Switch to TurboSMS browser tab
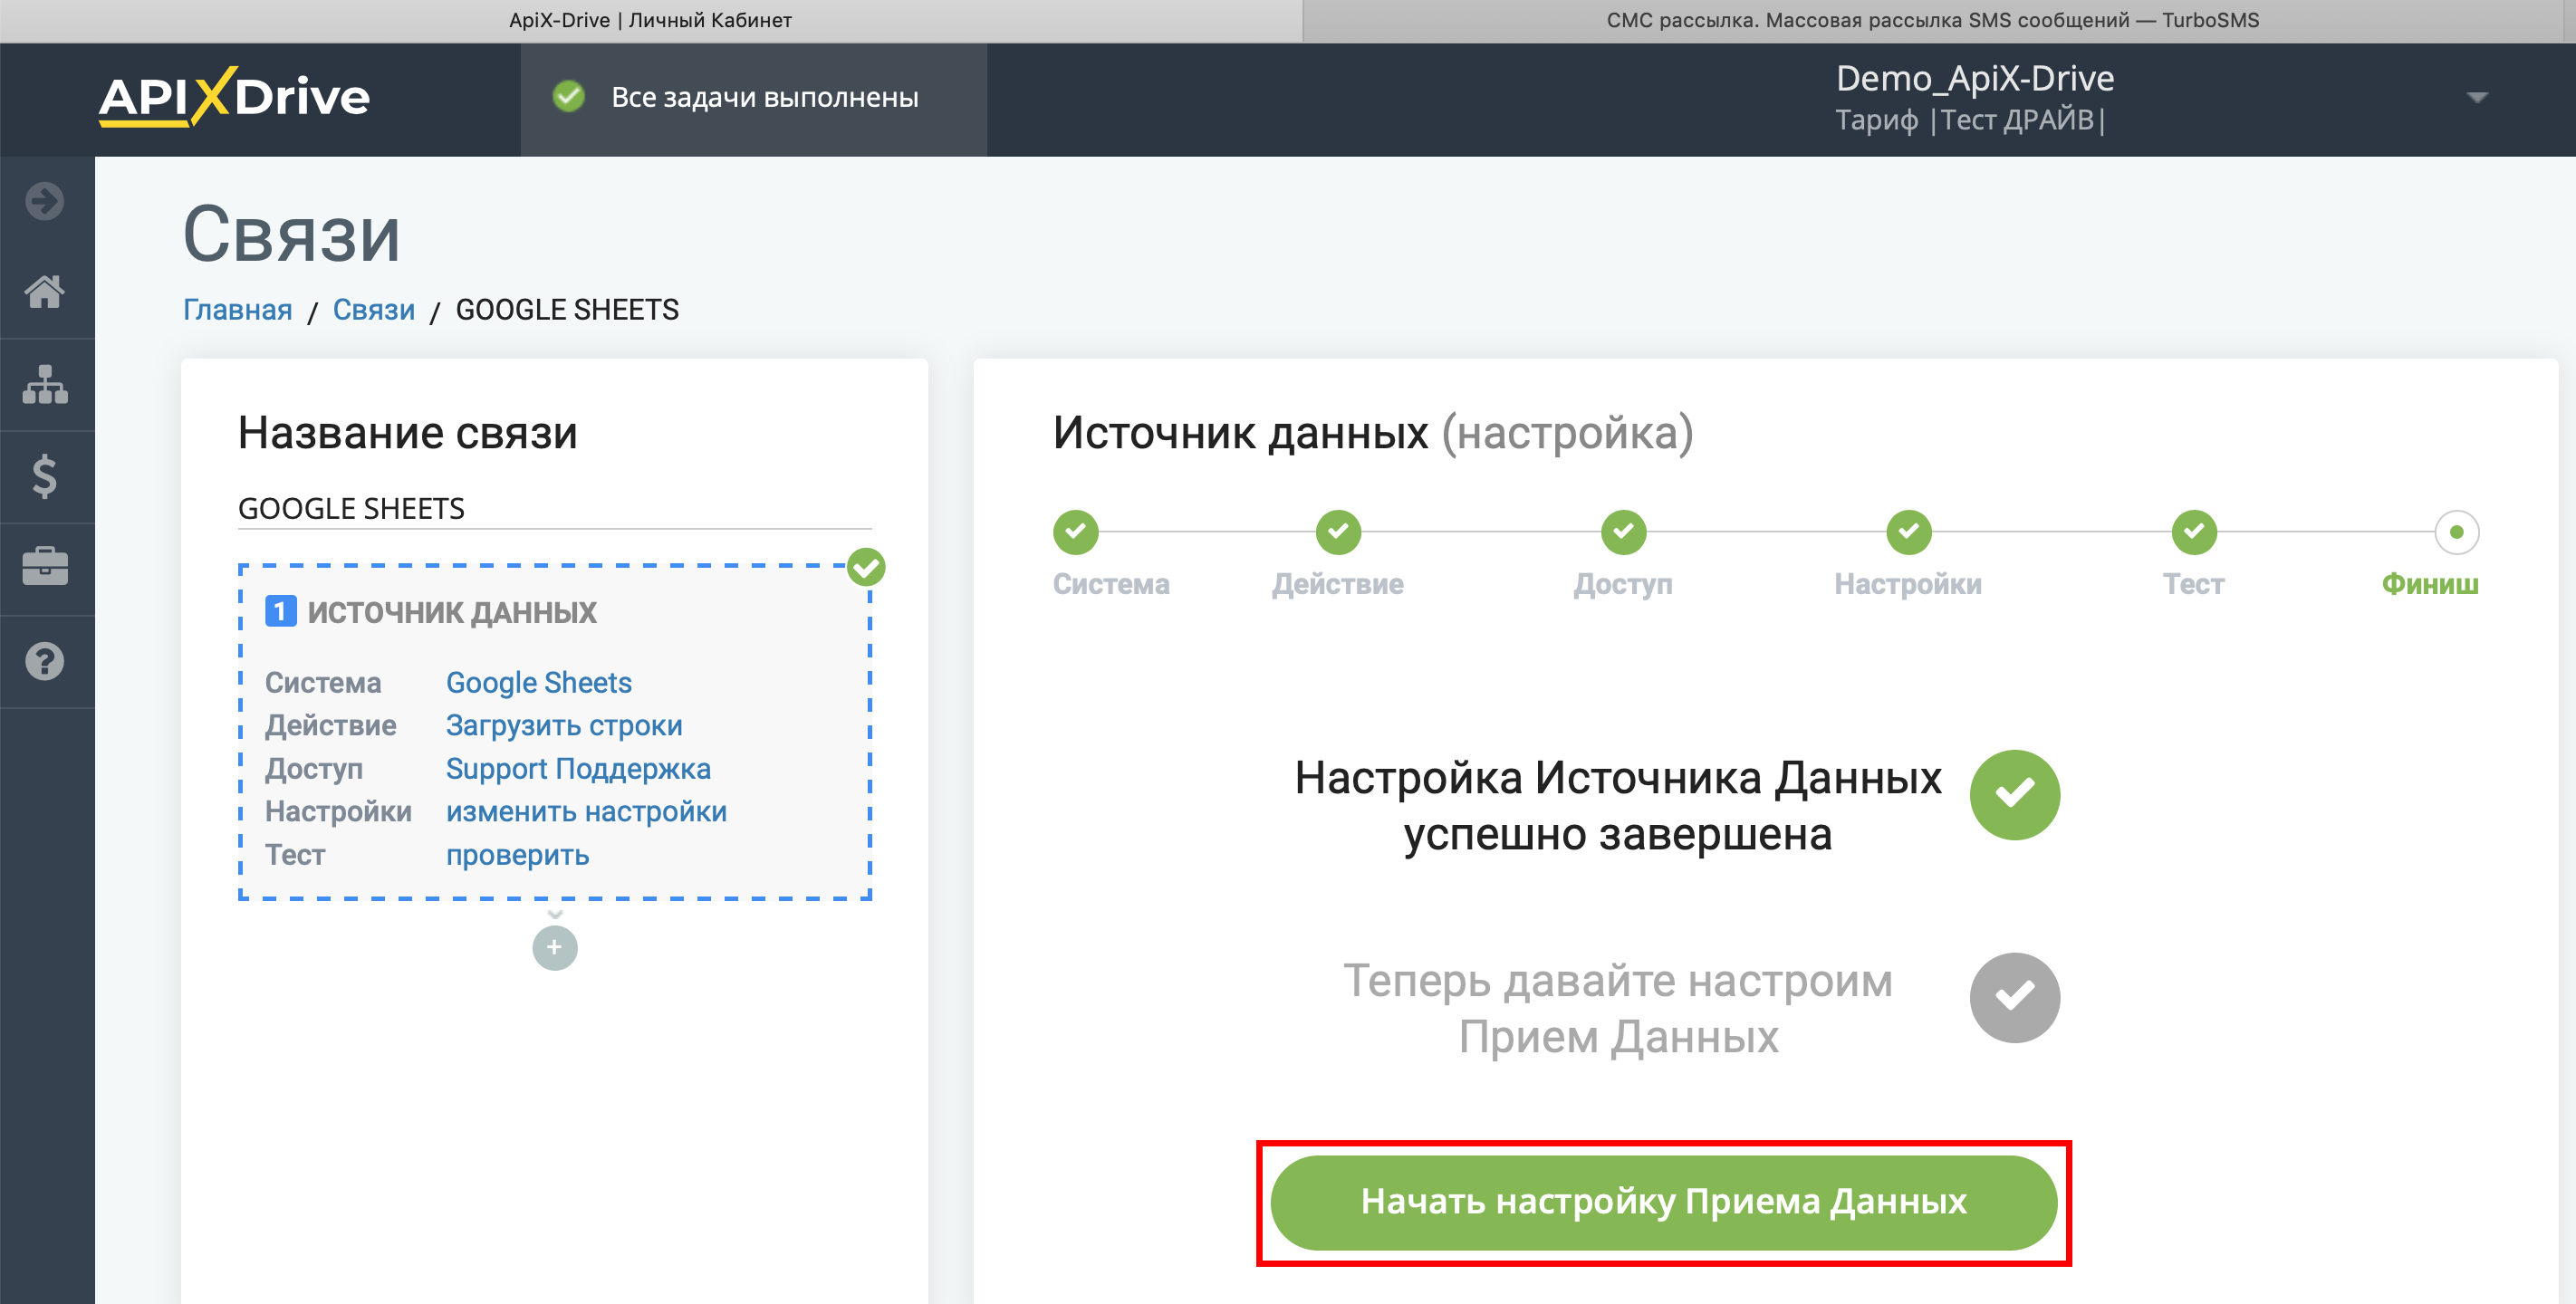The width and height of the screenshot is (2576, 1304). point(1932,20)
